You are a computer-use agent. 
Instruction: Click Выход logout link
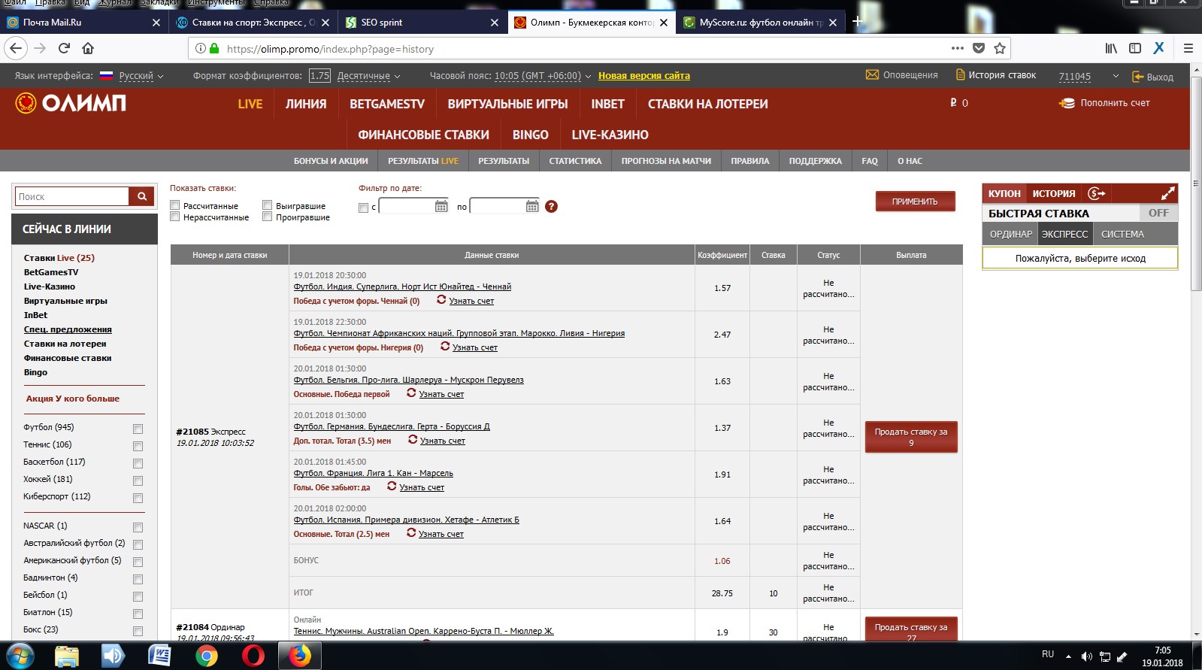[x=1152, y=77]
